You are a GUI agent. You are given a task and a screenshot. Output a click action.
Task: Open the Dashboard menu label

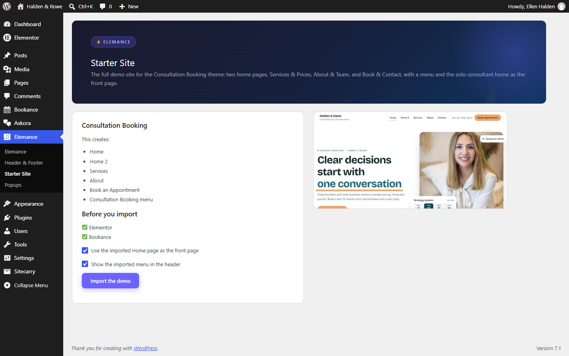pos(28,24)
